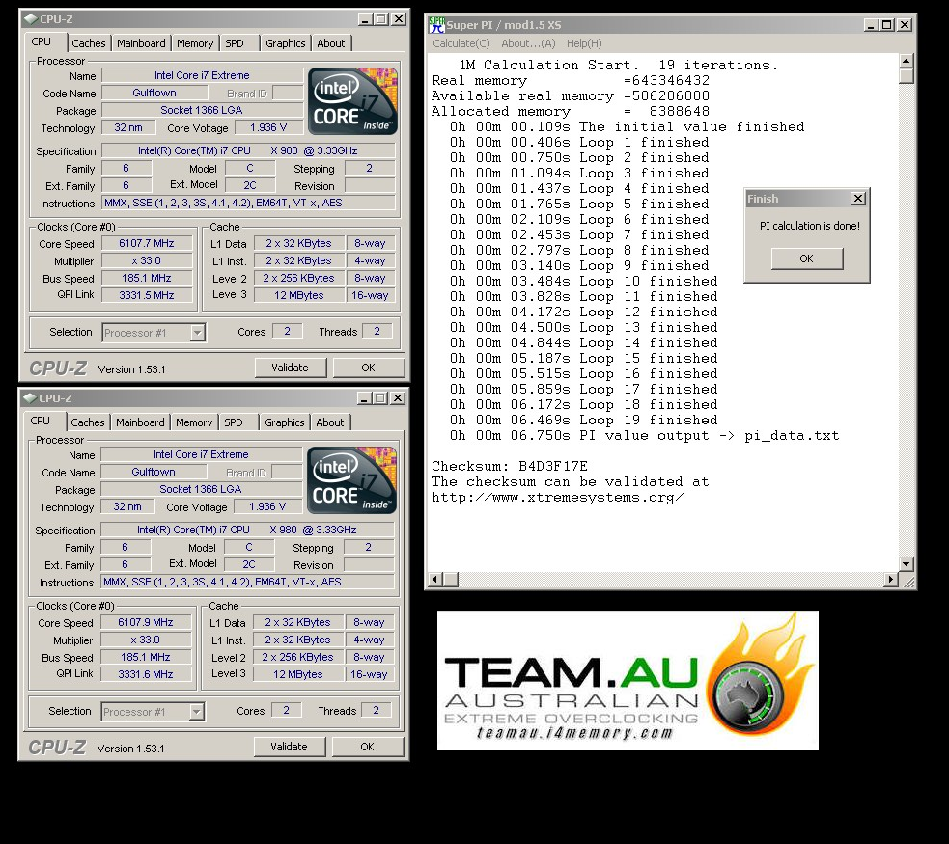This screenshot has height=844, width=949.
Task: Click Super PI title bar icon
Action: tap(436, 25)
